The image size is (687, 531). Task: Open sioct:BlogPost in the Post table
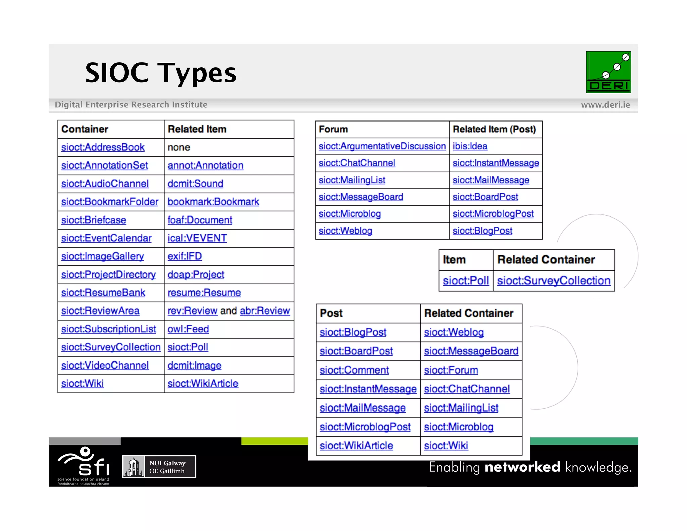(353, 332)
